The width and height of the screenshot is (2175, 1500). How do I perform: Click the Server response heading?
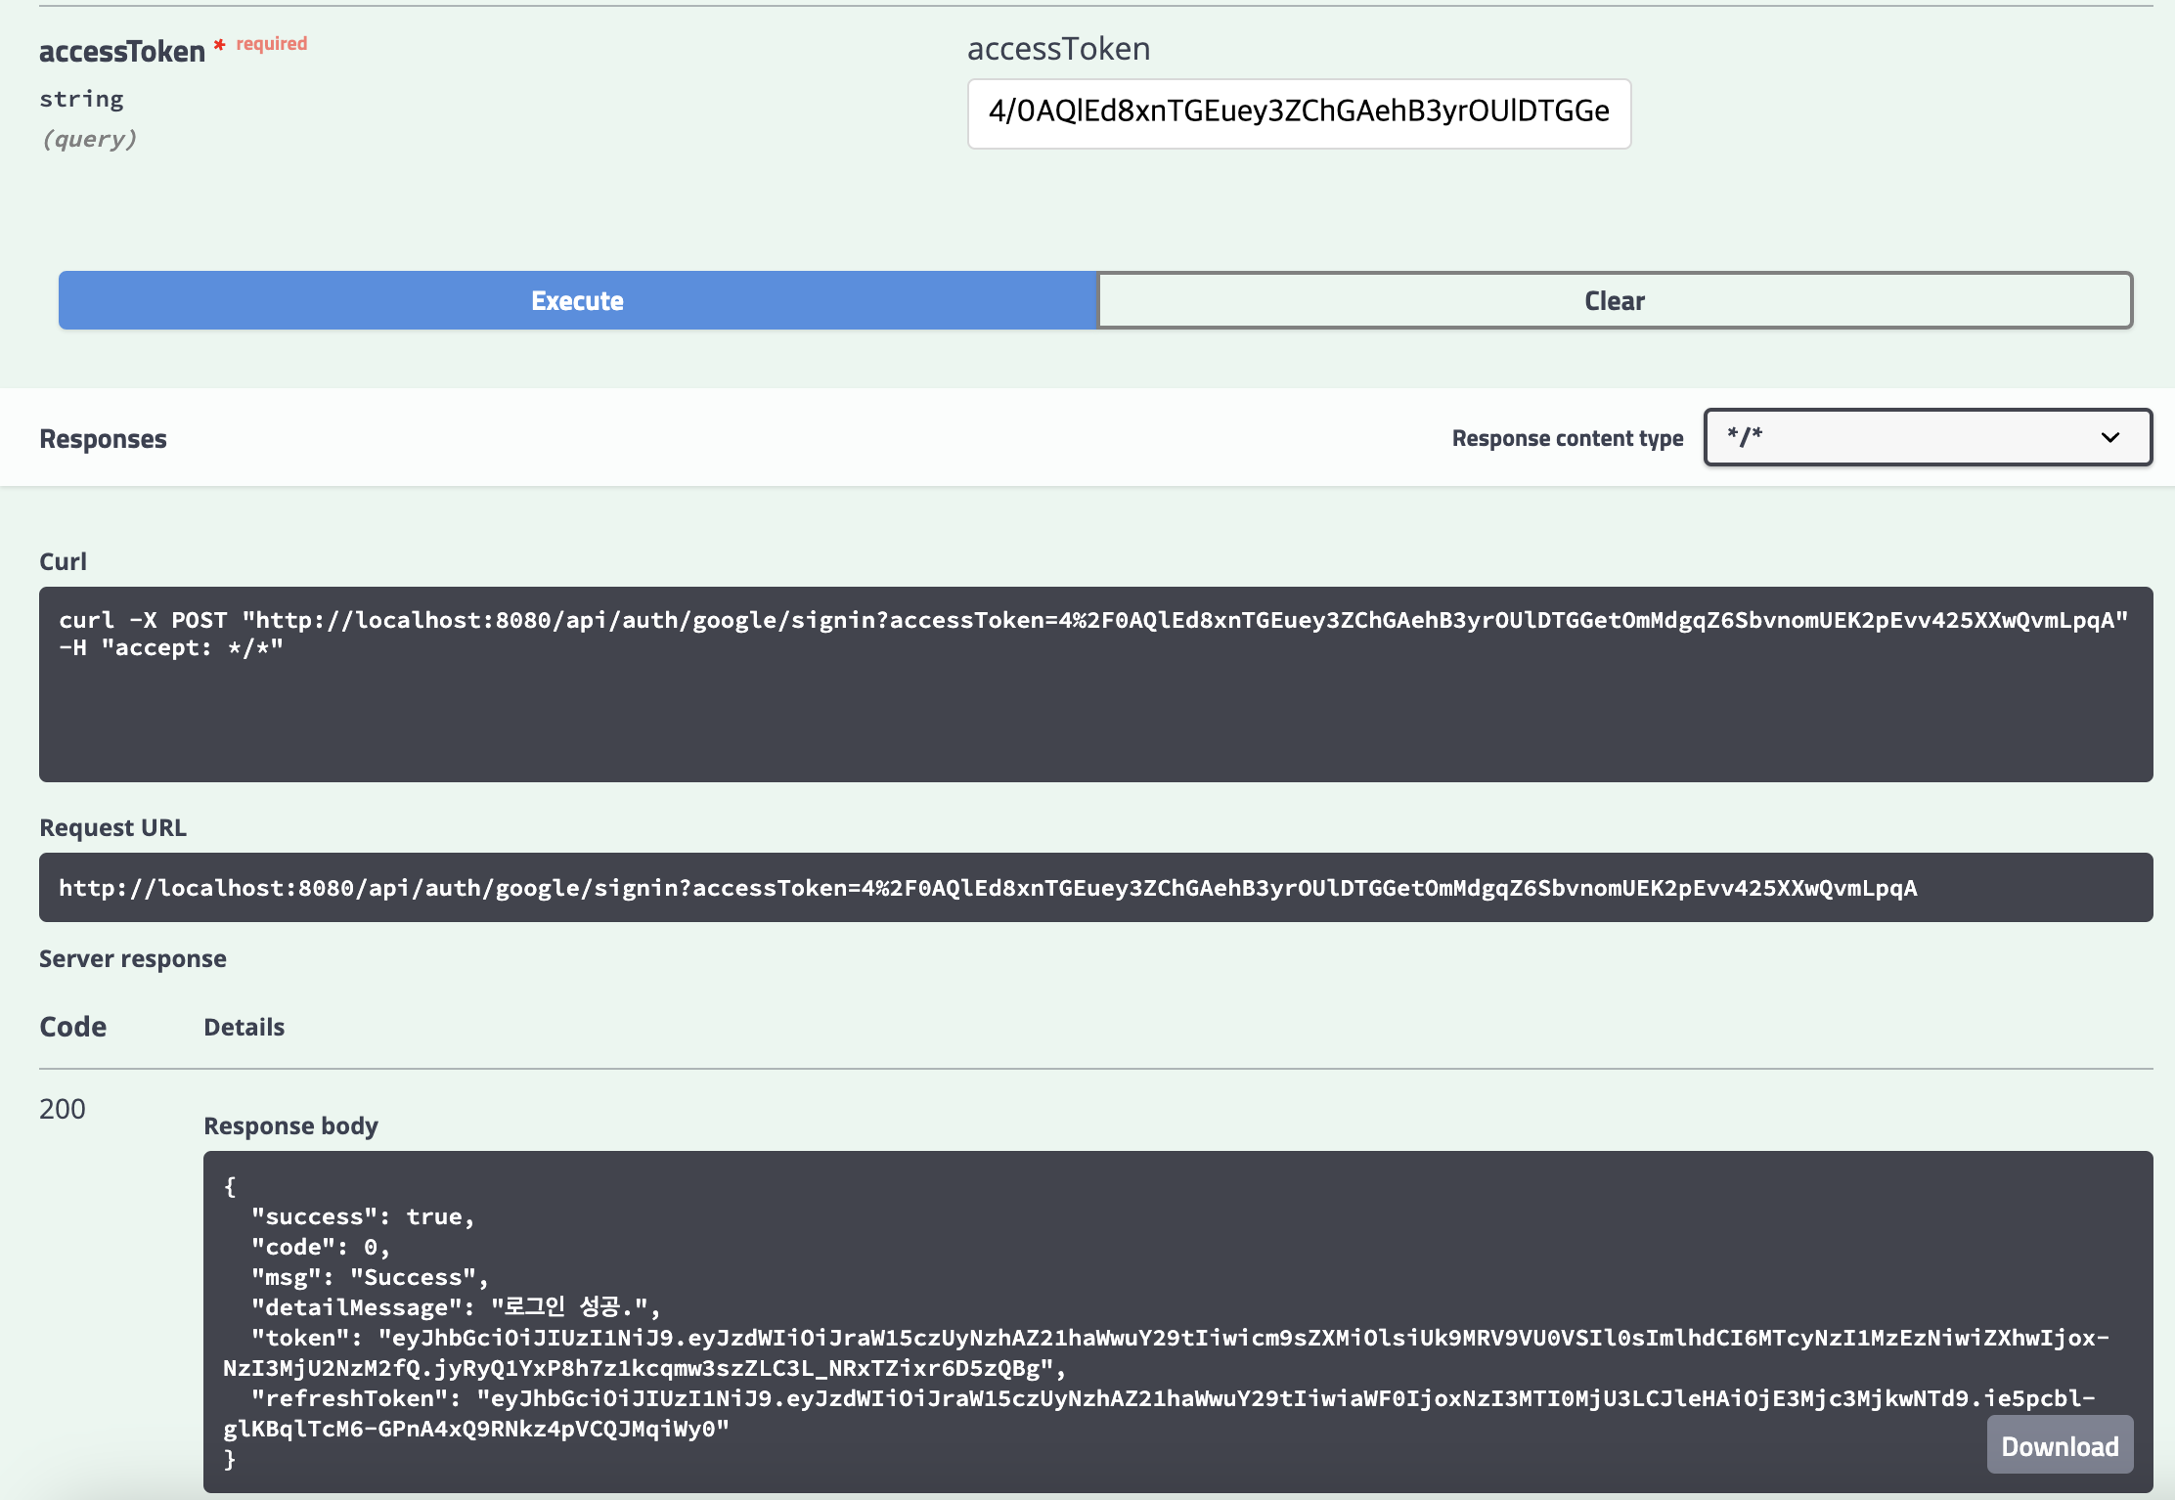tap(133, 958)
